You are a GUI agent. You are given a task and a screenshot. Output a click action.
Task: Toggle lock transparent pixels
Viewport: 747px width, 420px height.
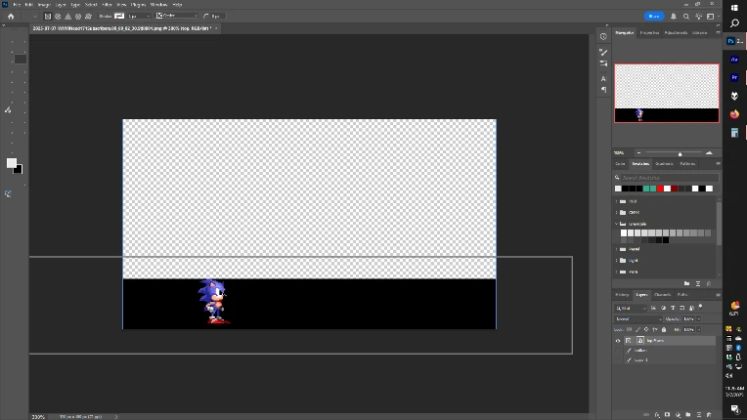630,329
